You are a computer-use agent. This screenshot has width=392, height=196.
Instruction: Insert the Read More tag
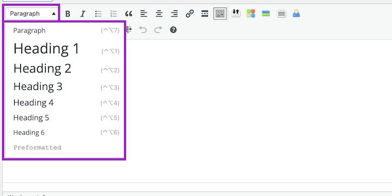pyautogui.click(x=205, y=14)
